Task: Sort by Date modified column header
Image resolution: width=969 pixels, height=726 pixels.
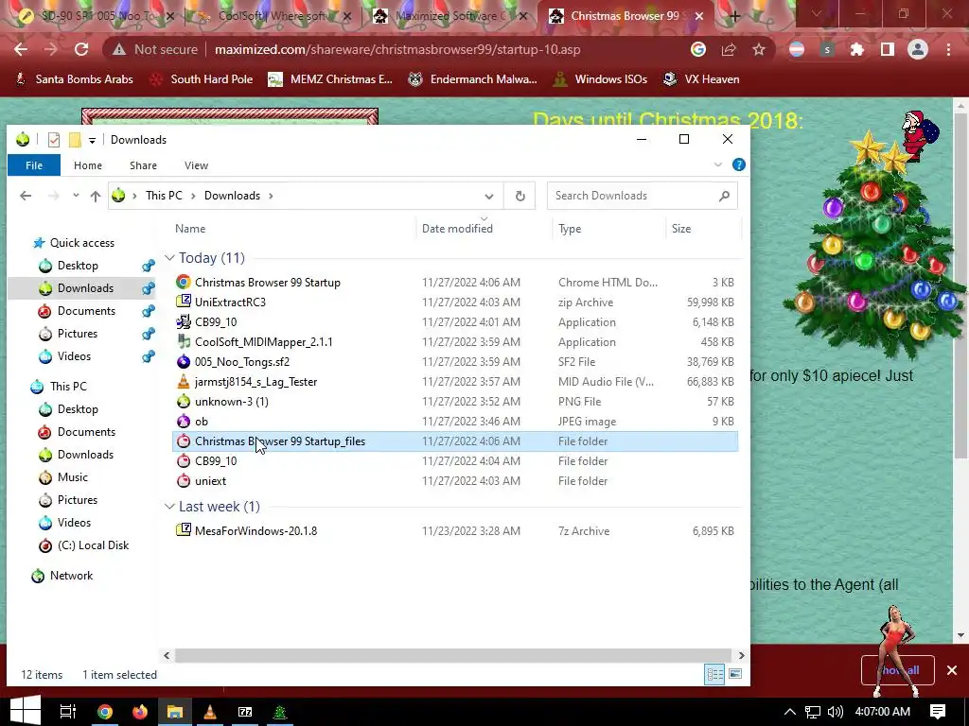Action: 457,229
